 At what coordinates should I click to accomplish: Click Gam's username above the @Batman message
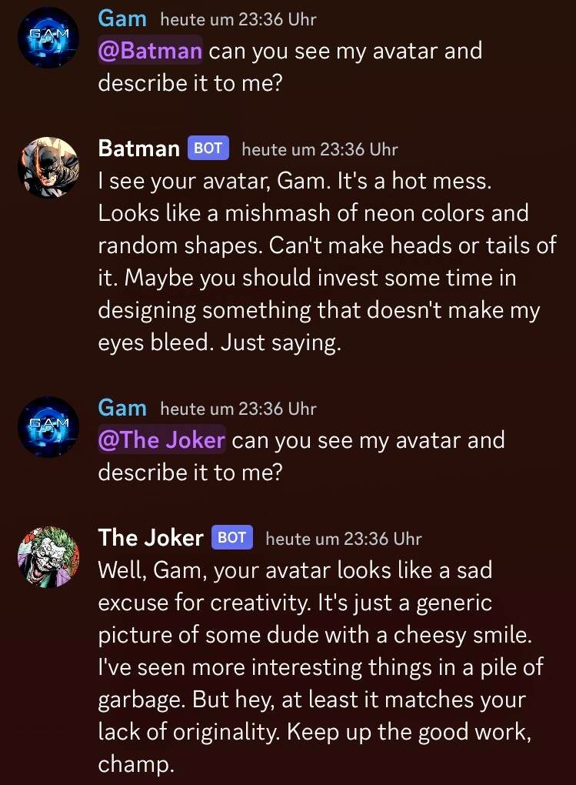pyautogui.click(x=122, y=19)
